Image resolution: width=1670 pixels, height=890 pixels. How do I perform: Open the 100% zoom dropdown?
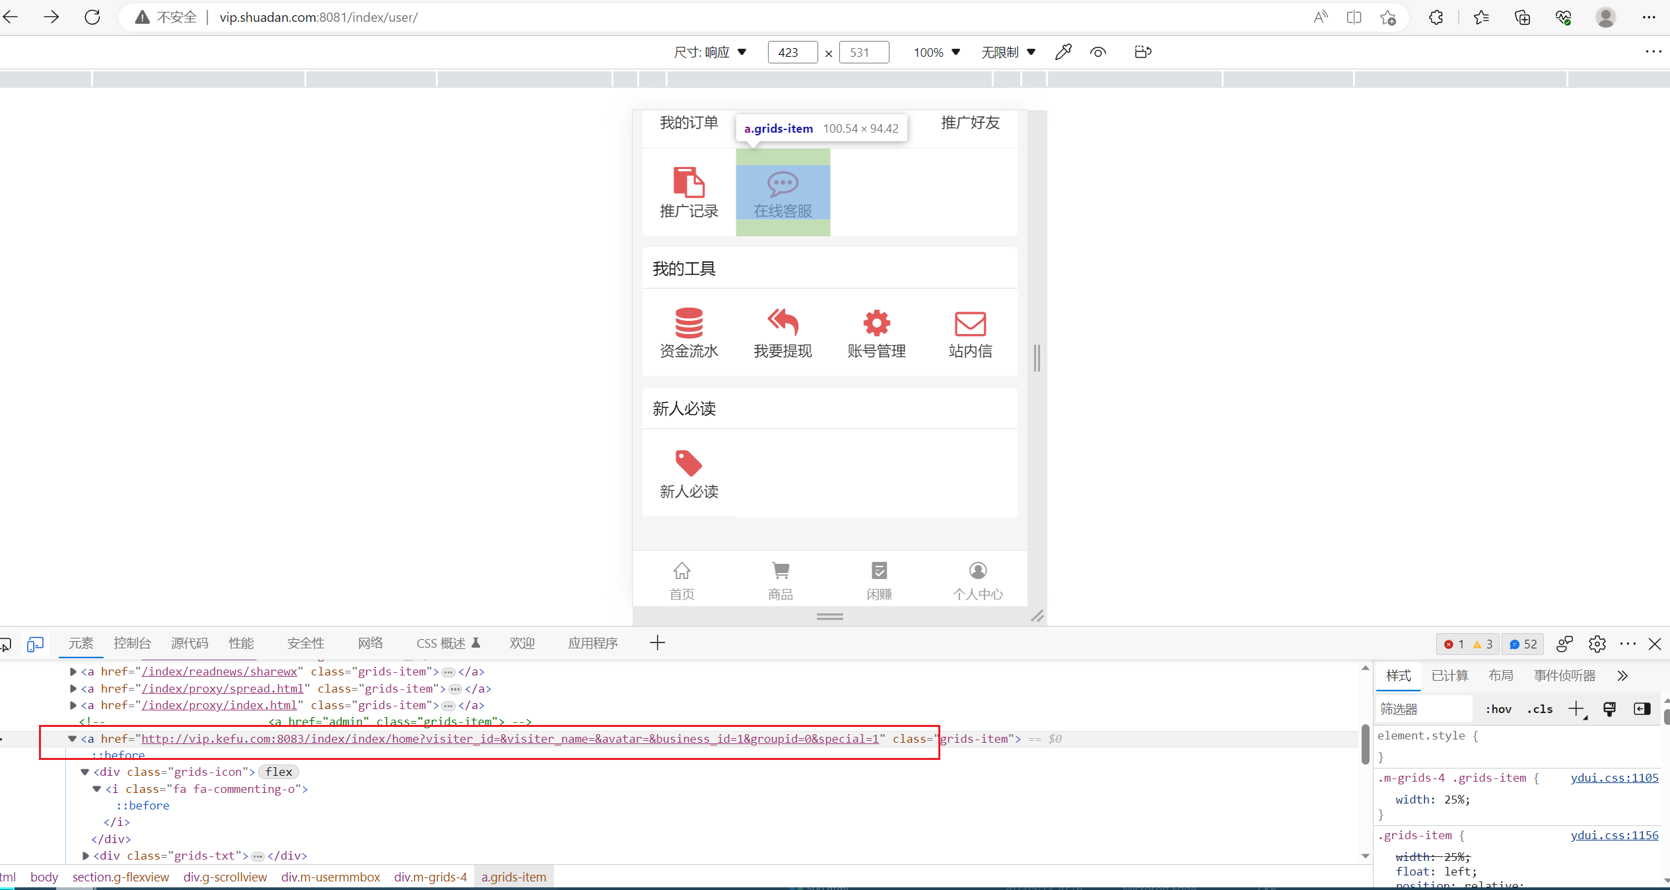[x=936, y=52]
